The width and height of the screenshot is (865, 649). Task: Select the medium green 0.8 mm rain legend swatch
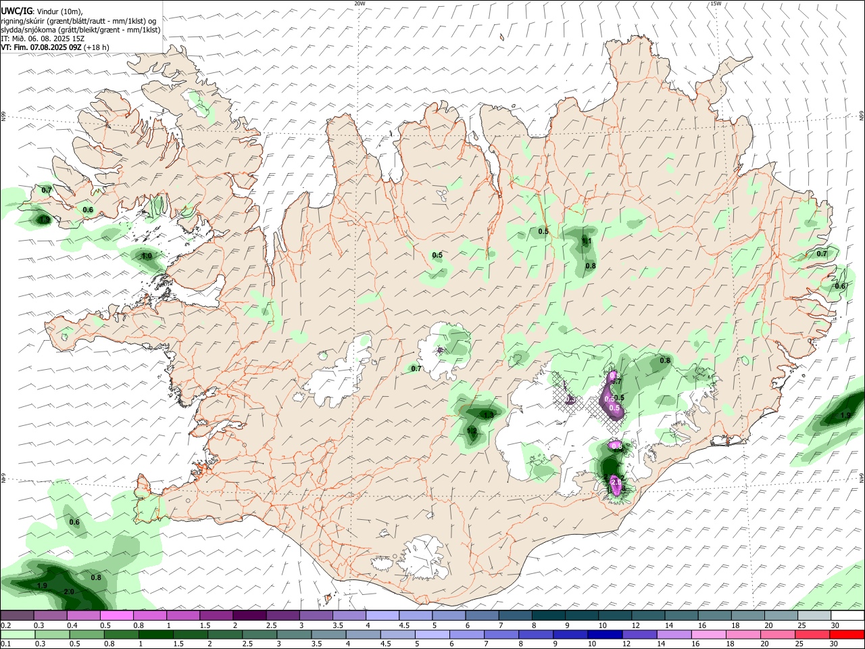point(120,634)
